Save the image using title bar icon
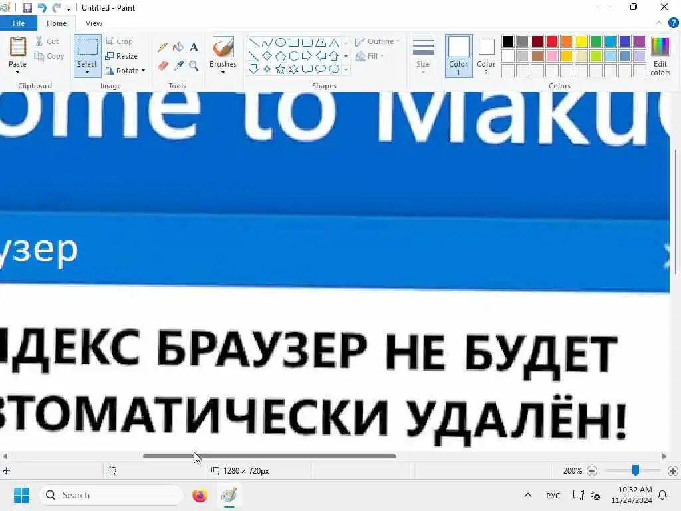 27,8
